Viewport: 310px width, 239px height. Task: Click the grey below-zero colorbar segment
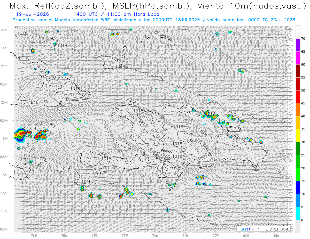298,226
